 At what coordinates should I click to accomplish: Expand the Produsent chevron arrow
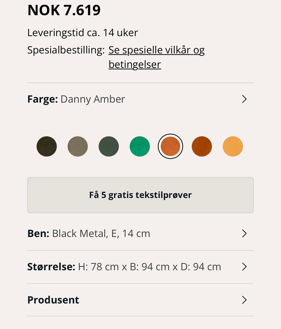click(244, 300)
